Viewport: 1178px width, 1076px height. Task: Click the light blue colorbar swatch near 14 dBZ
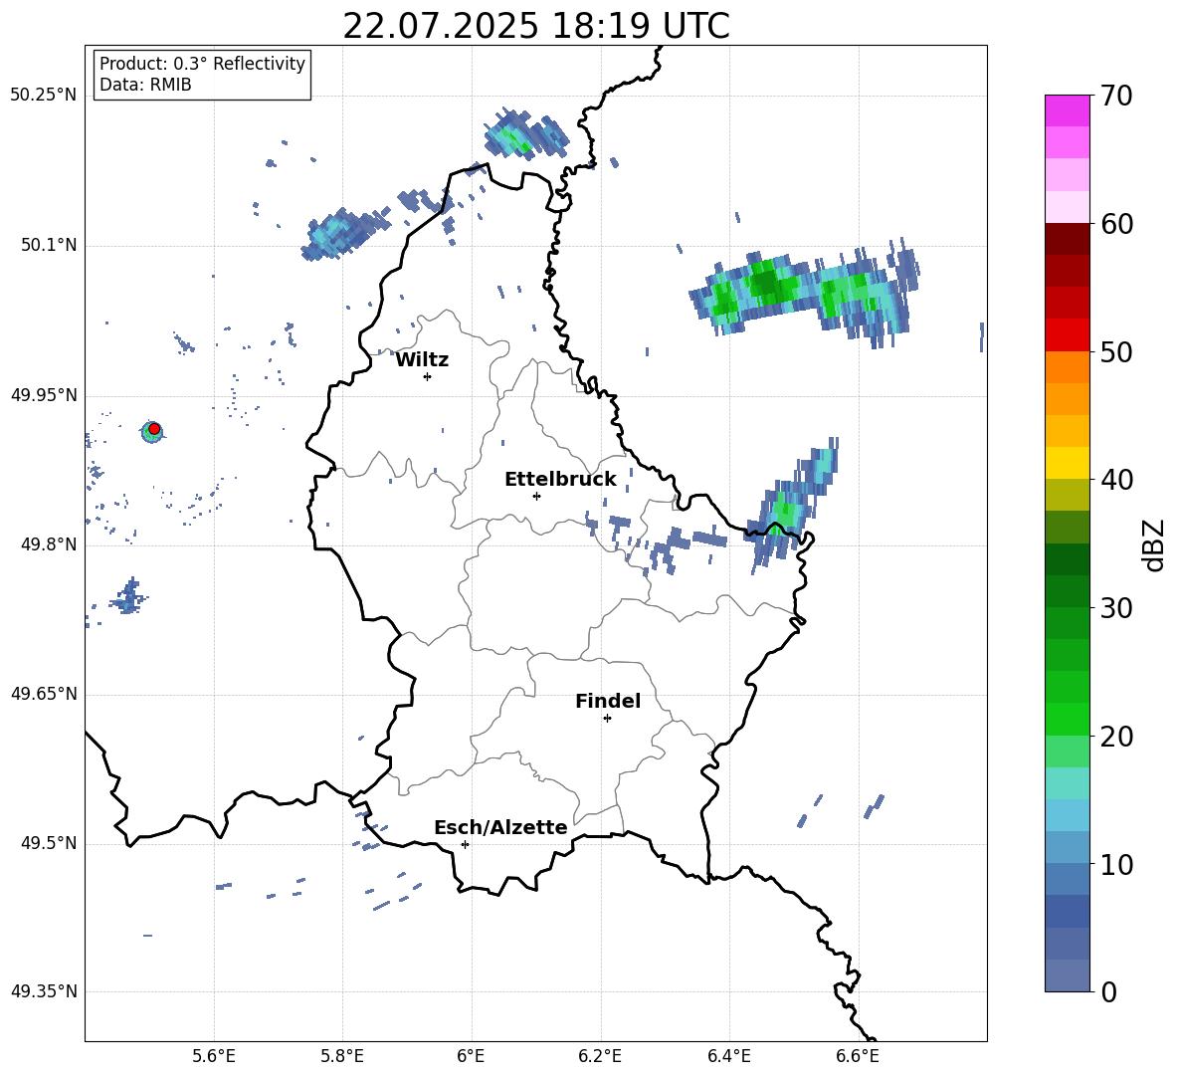pos(1068,815)
